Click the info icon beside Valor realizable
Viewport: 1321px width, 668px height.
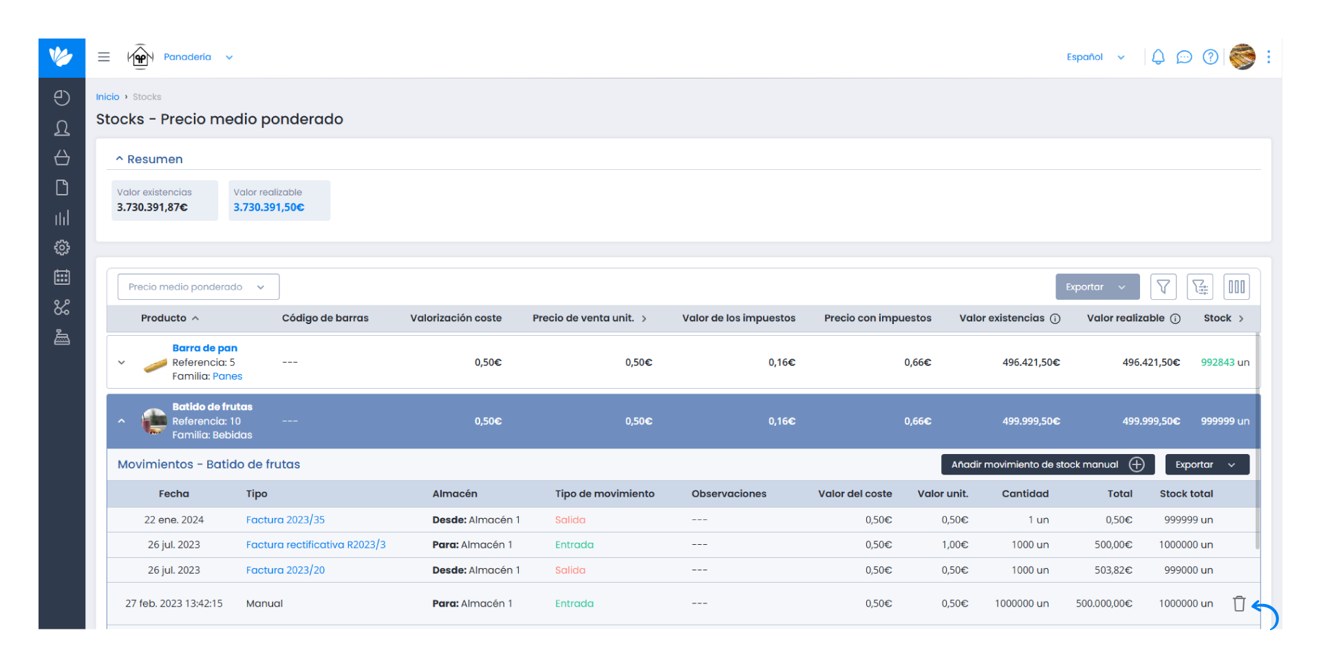[1175, 319]
